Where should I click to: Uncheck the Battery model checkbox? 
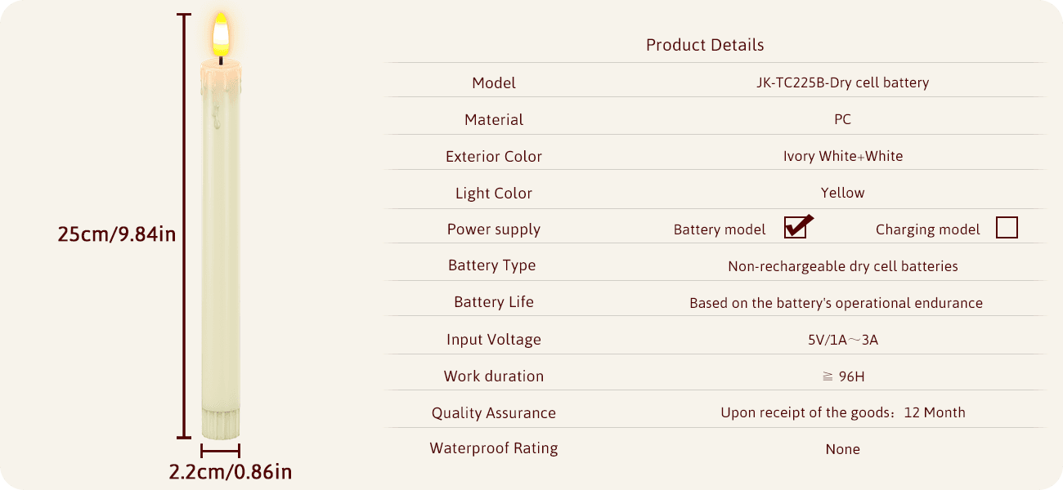pyautogui.click(x=795, y=228)
